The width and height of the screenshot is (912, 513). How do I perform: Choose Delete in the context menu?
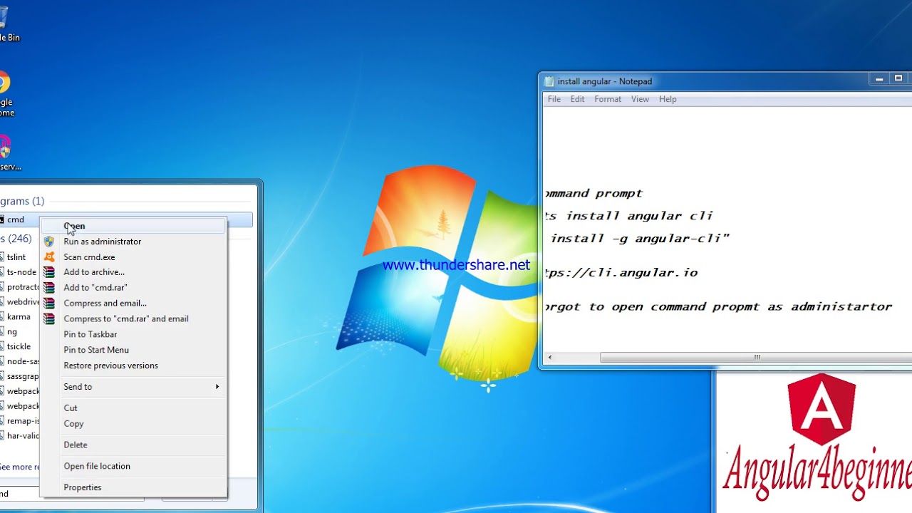point(133,445)
